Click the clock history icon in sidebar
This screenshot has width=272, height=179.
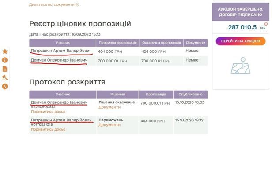click(5, 86)
